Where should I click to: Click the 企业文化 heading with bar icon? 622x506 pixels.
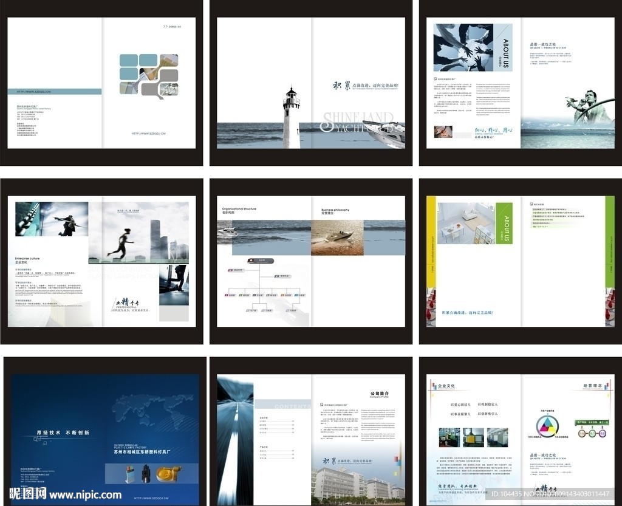click(443, 386)
